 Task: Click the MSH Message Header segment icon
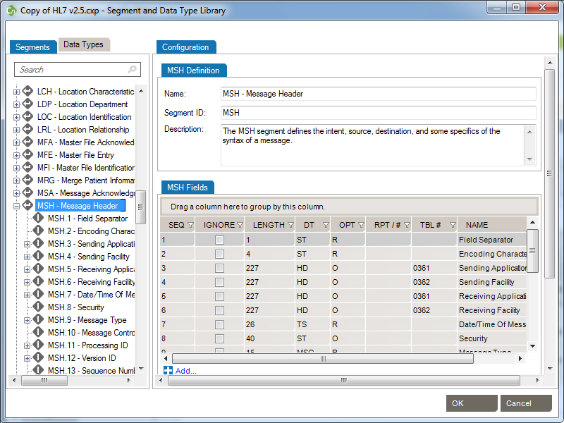[x=27, y=205]
